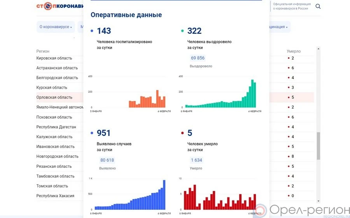The image size is (350, 218).
Task: Click the scrollbar up arrow of regions table
Action: (318, 49)
